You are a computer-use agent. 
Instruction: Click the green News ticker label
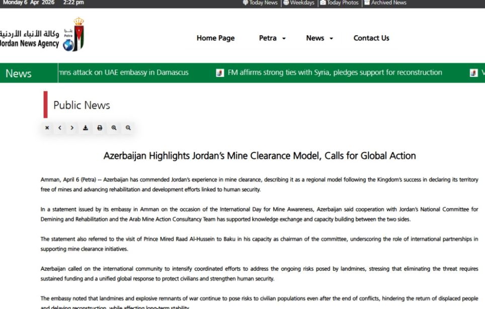pos(19,73)
